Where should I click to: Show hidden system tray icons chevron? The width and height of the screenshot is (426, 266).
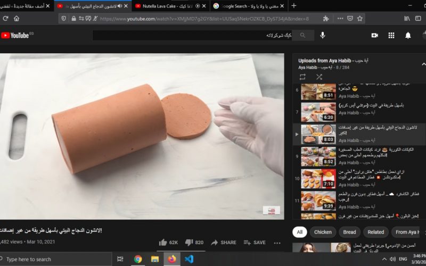(x=384, y=259)
